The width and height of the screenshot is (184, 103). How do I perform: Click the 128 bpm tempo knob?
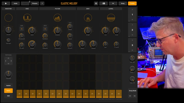click(8, 40)
